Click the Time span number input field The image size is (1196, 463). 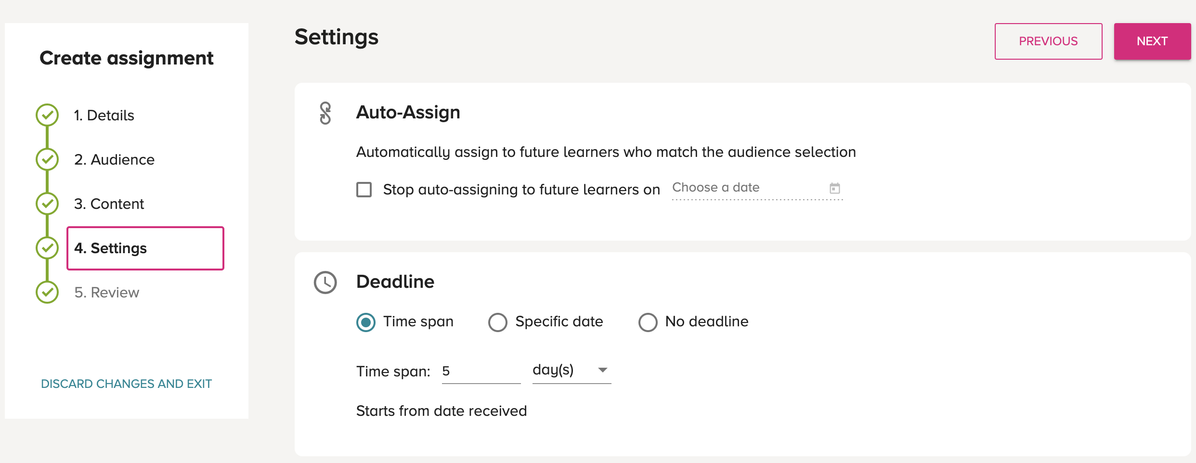point(481,371)
